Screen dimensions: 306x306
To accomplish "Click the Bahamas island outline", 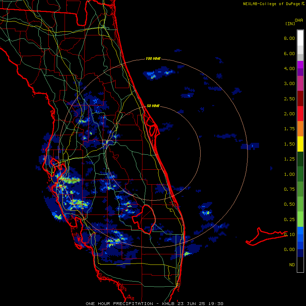I will coord(267,237).
